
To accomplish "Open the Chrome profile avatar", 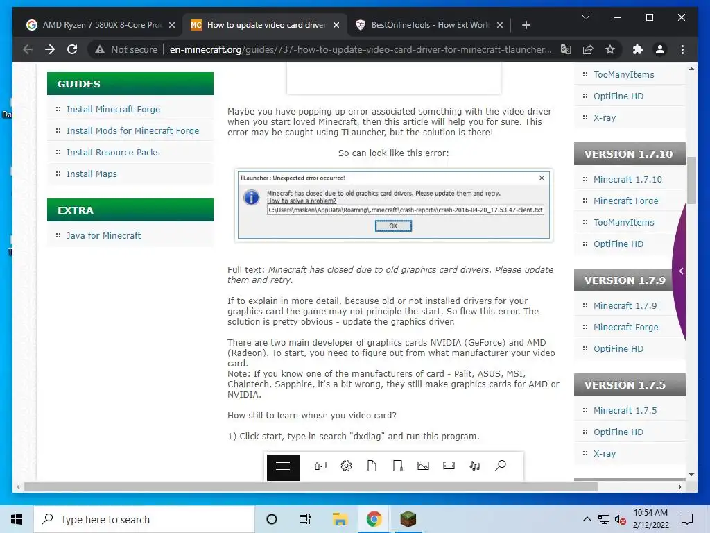I will (660, 49).
